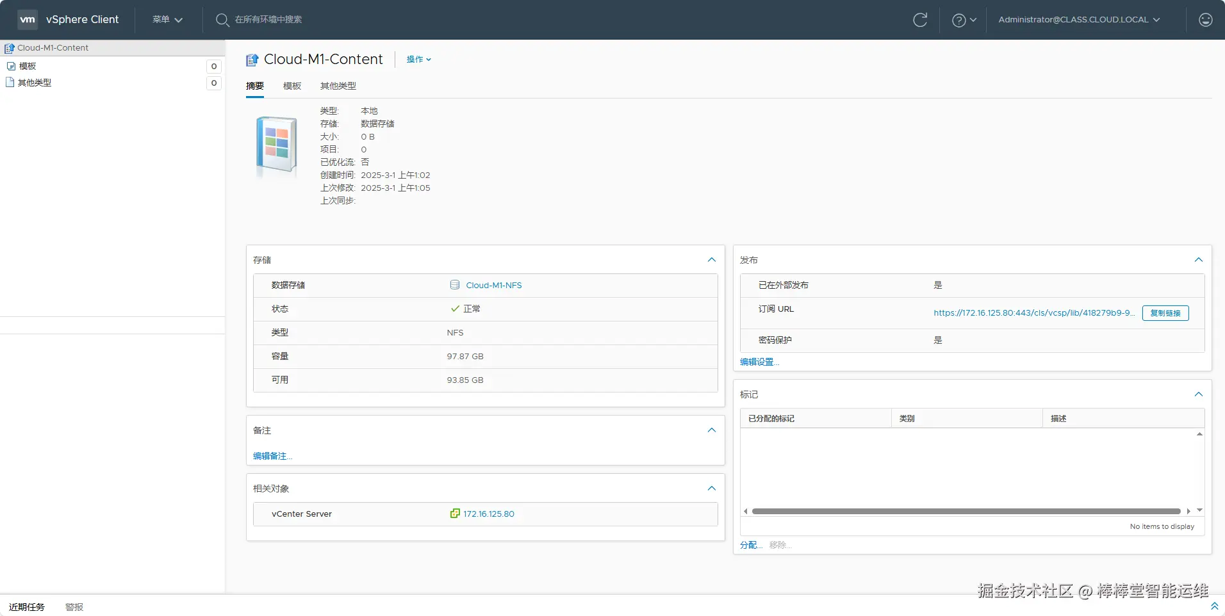Click the No items to display text
The height and width of the screenshot is (616, 1225).
point(1162,526)
